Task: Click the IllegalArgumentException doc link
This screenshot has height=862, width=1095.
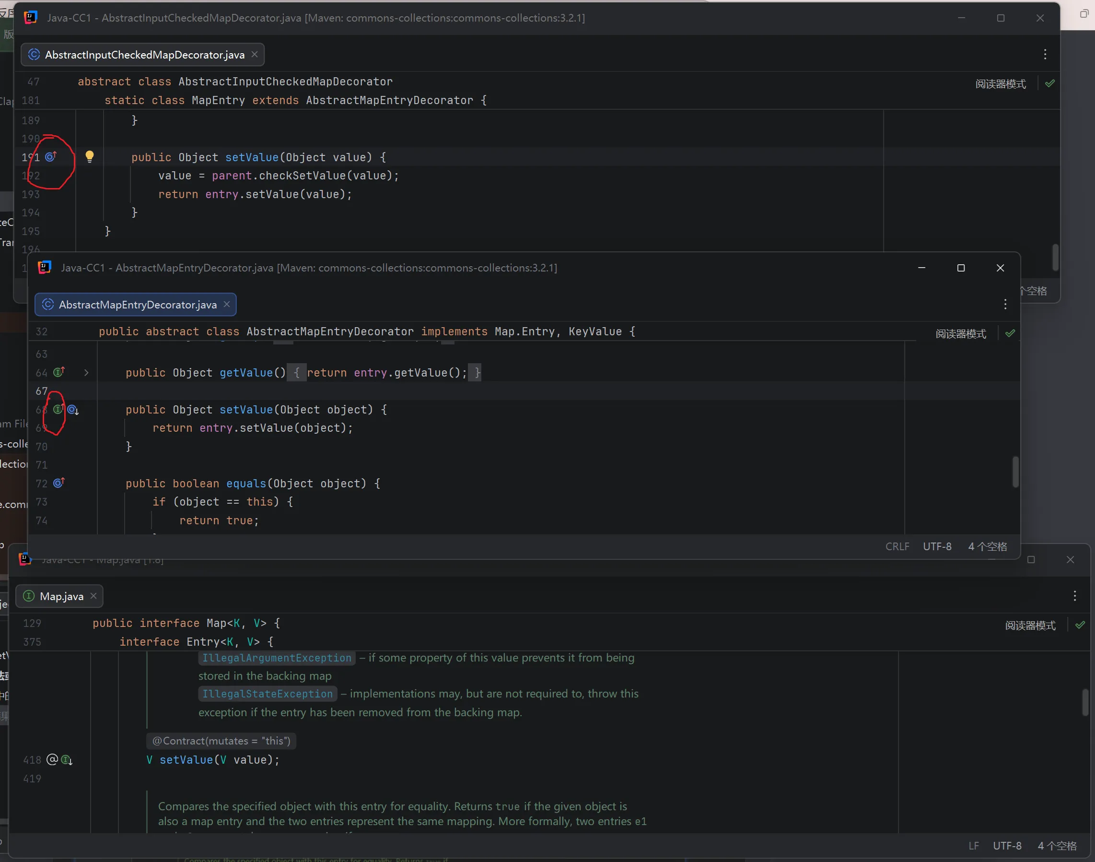Action: [x=277, y=658]
